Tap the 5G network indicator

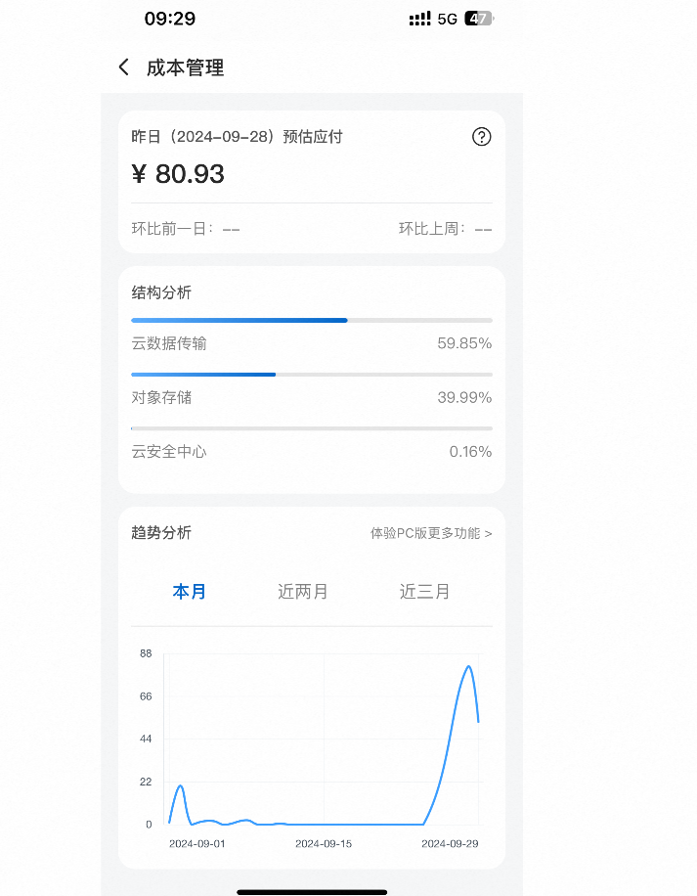point(448,19)
